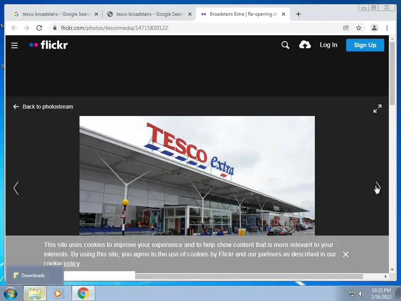The height and width of the screenshot is (301, 401).
Task: Show next photo arrow
Action: (x=378, y=188)
